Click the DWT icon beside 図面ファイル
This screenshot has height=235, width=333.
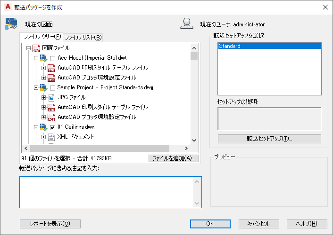pyautogui.click(x=36, y=48)
